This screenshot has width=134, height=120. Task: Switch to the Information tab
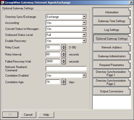[112, 12]
